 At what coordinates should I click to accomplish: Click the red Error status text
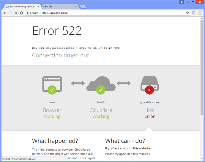tap(149, 116)
